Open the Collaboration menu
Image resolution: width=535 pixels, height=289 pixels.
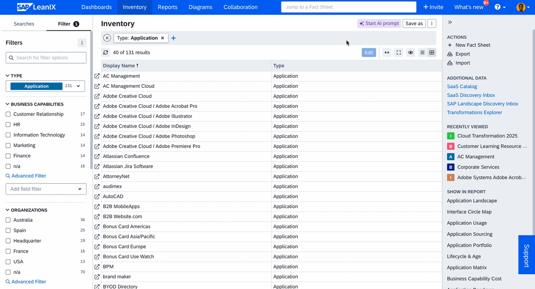(241, 7)
